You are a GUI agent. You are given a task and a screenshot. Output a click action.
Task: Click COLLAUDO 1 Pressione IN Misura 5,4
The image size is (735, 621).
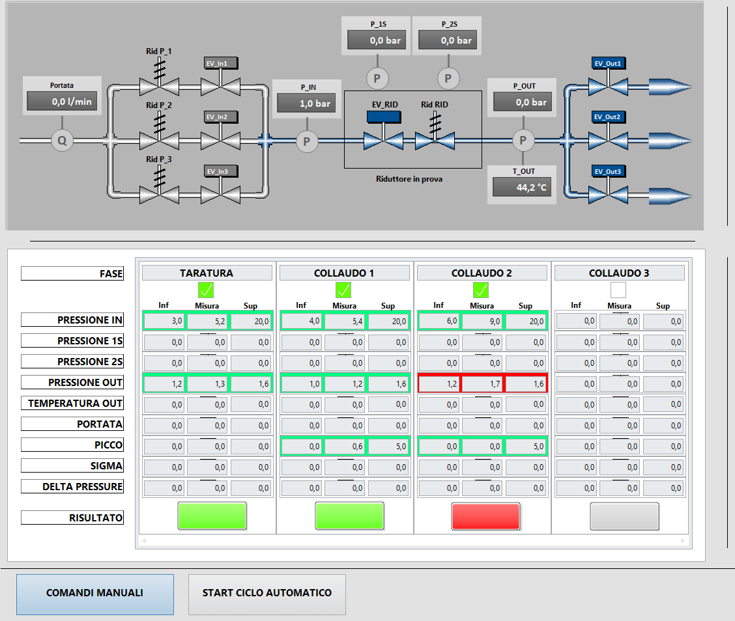point(344,322)
